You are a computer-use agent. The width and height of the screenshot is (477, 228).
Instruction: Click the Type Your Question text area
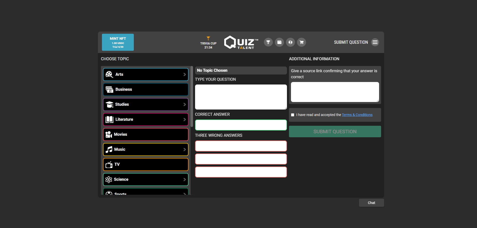tap(241, 97)
